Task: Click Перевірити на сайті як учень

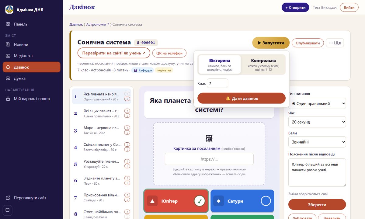Action: point(114,53)
